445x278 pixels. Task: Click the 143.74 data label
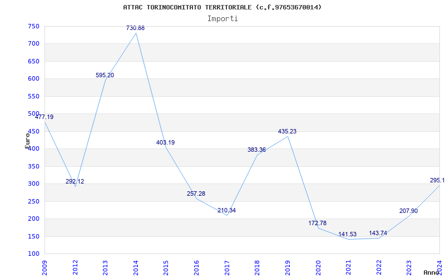(x=378, y=234)
